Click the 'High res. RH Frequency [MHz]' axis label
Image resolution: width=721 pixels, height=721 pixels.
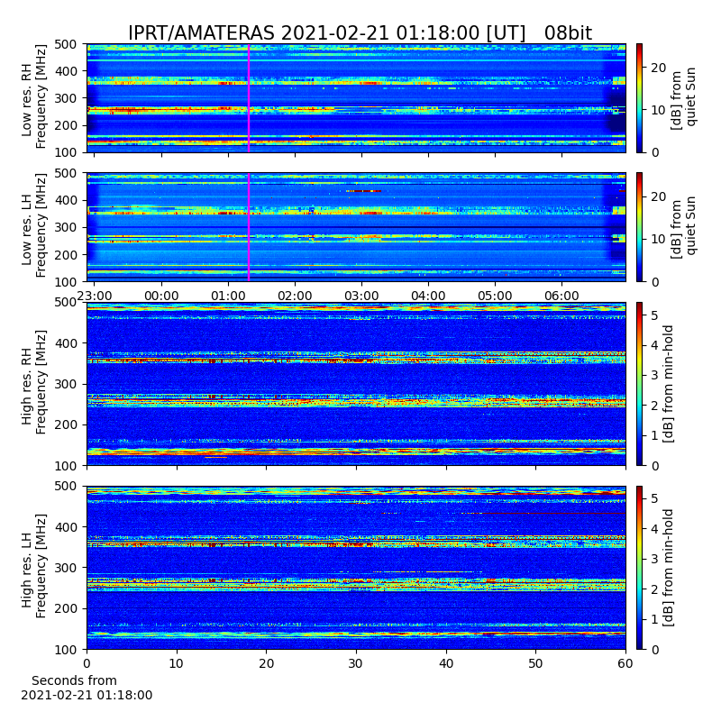[33, 384]
